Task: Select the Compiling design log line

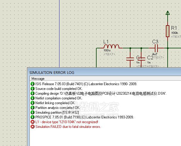Action: point(101,93)
